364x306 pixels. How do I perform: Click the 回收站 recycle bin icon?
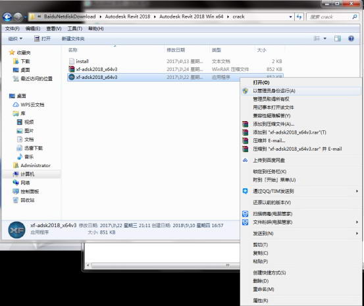(x=16, y=200)
